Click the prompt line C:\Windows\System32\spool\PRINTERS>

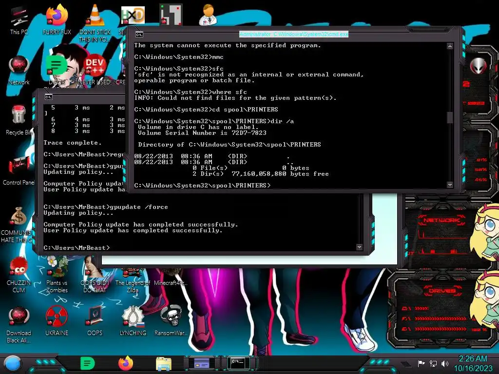[202, 186]
